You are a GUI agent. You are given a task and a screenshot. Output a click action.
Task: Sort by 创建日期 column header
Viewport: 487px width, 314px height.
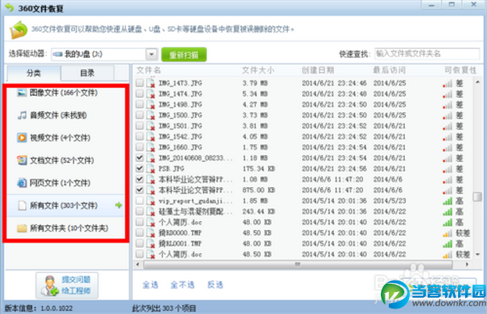point(318,70)
